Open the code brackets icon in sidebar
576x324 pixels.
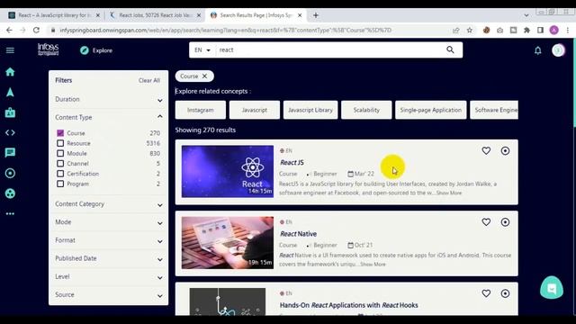10,132
